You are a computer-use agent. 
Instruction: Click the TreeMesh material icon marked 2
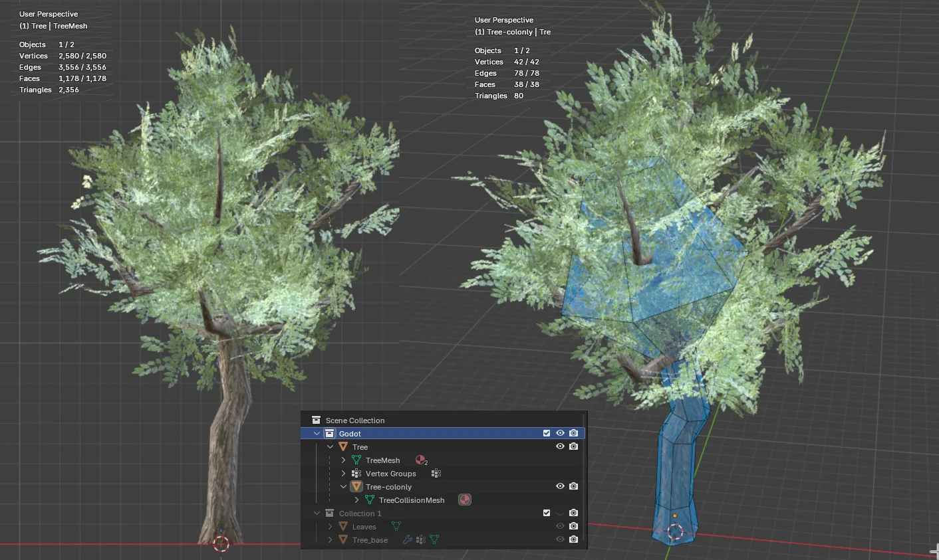coord(421,460)
